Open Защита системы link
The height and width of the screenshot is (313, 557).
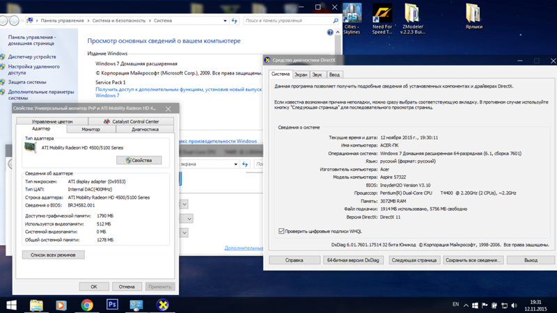click(x=27, y=82)
